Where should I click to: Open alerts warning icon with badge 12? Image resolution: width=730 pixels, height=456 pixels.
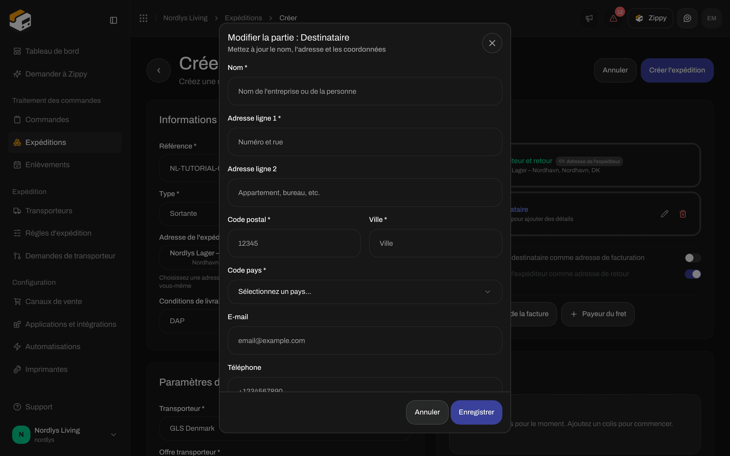613,18
